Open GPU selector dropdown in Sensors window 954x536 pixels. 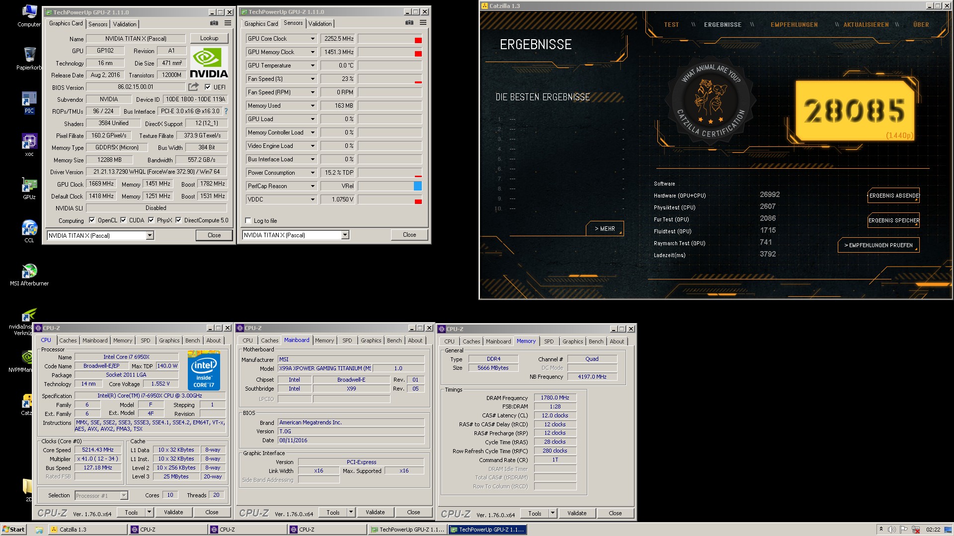click(x=345, y=235)
